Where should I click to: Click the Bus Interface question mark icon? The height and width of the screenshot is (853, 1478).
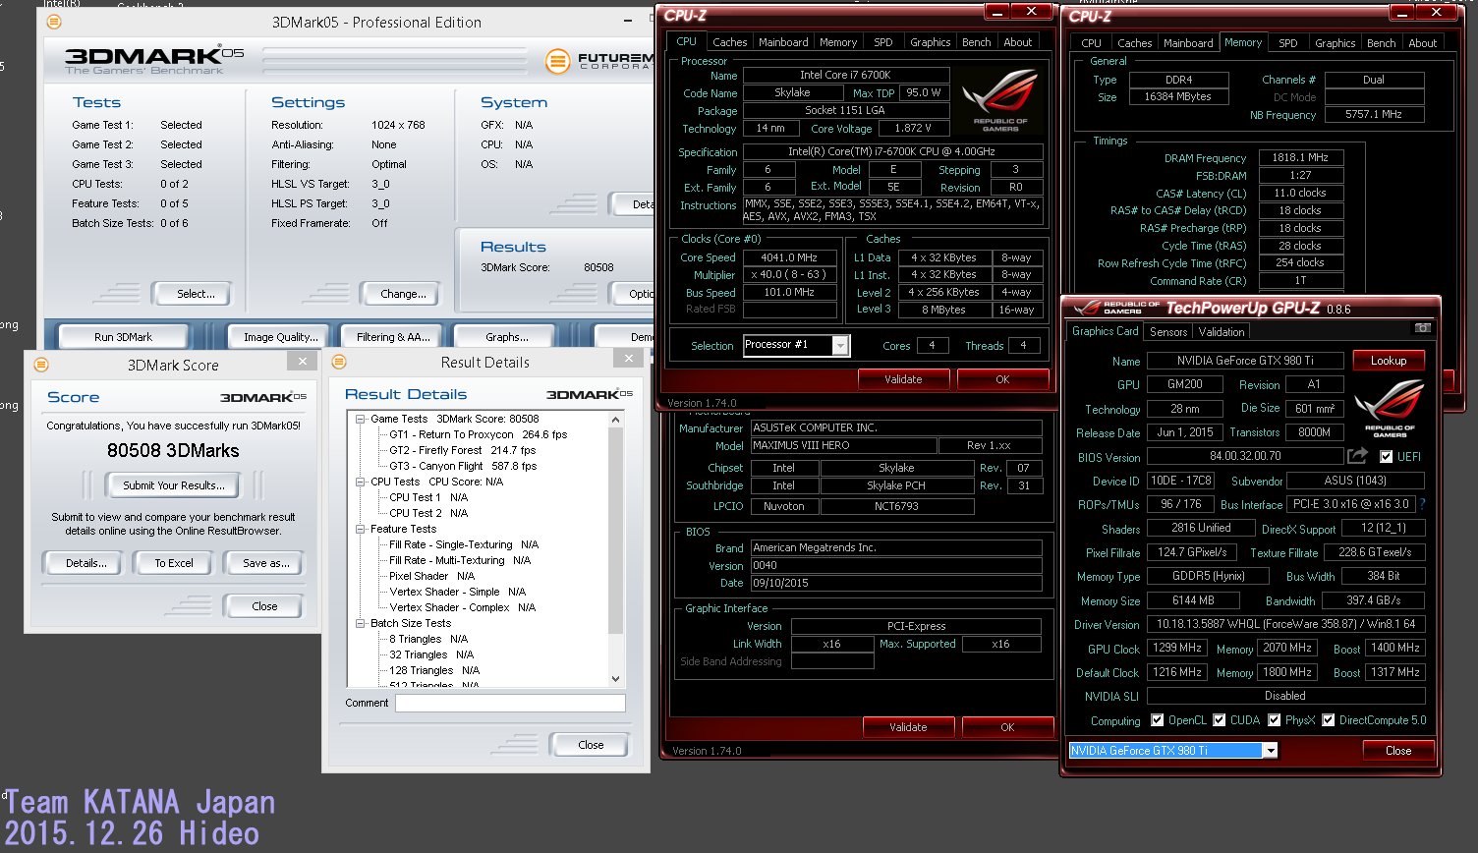point(1422,504)
